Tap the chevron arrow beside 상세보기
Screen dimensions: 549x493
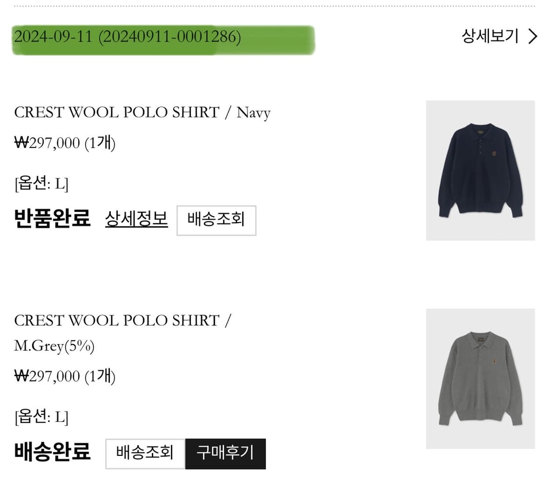(x=533, y=37)
